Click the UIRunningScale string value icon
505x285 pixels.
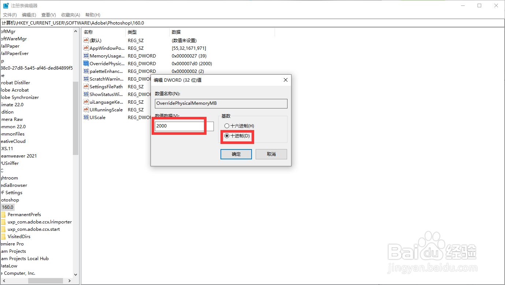click(86, 110)
